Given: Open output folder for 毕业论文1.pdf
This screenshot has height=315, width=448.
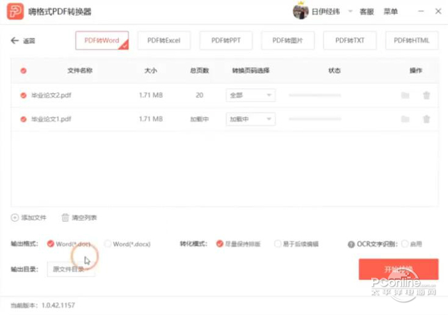Looking at the screenshot, I should click(405, 119).
